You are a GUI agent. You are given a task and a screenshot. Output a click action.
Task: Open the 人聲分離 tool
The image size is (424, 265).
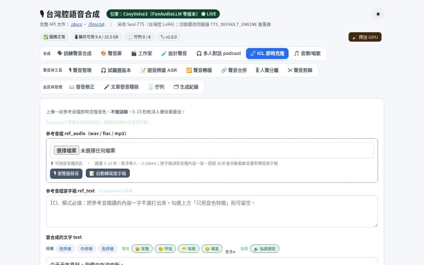click(x=267, y=70)
